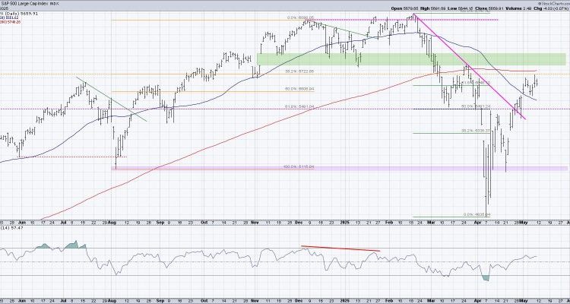Click the green shaded resistance zone
Screen dimensions: 570x304
[x=411, y=59]
